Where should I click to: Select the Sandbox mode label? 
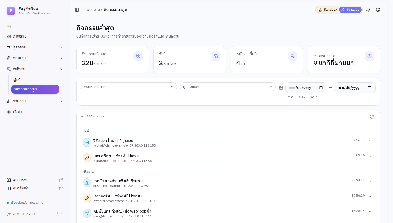[x=328, y=10]
